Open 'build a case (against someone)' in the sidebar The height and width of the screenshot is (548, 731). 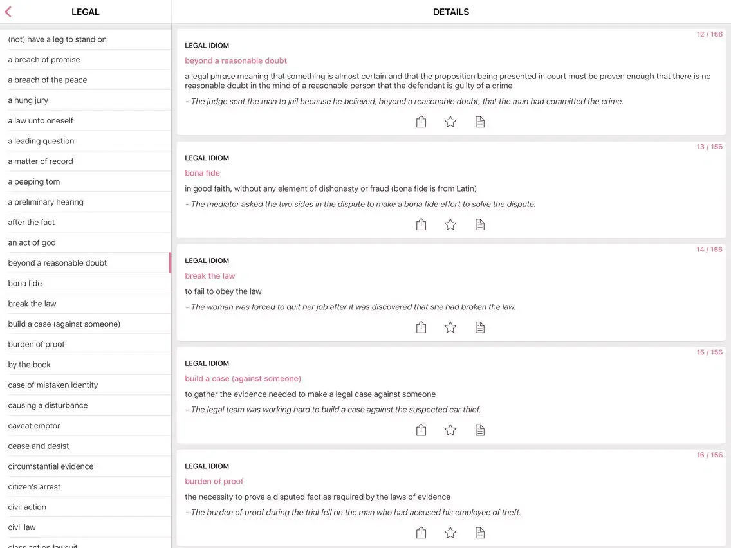tap(86, 324)
